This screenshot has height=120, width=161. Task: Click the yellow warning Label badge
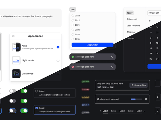pos(86,97)
